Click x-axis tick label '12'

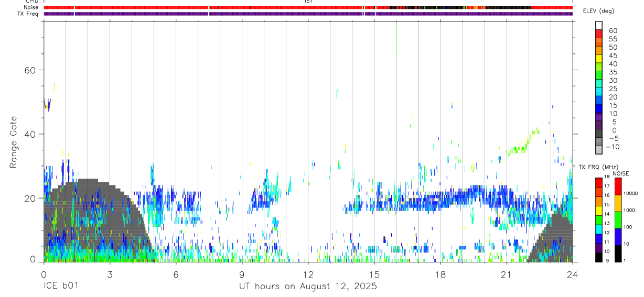(x=308, y=274)
